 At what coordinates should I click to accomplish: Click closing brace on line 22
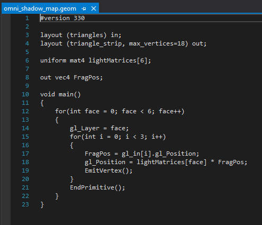coord(57,196)
